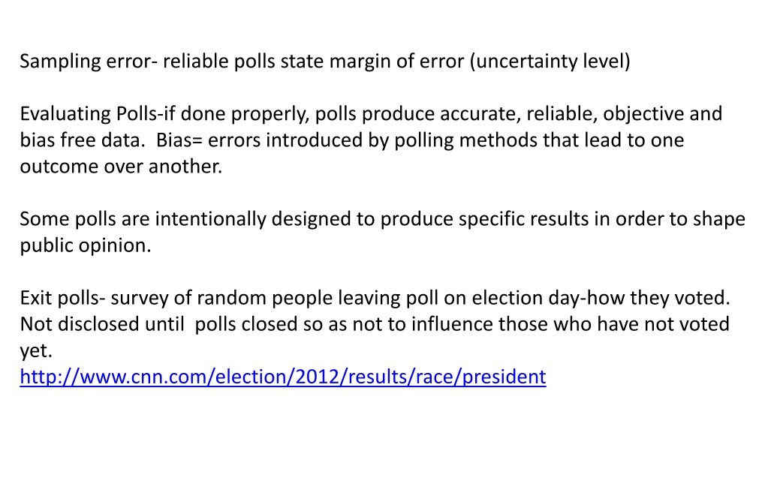Screen dimensions: 768x487
Task: Open the cnn.com election 2012 results link
Action: [282, 377]
